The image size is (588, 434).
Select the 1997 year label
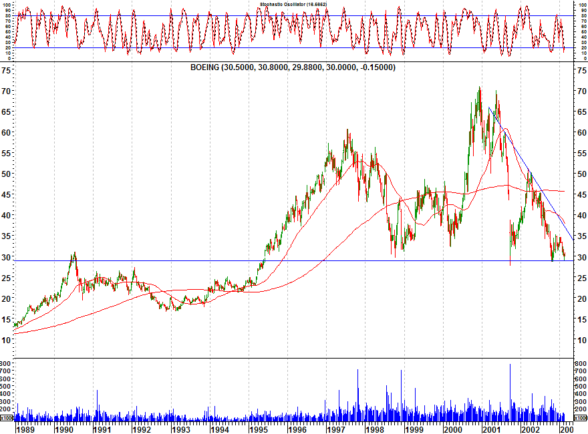tap(336, 429)
